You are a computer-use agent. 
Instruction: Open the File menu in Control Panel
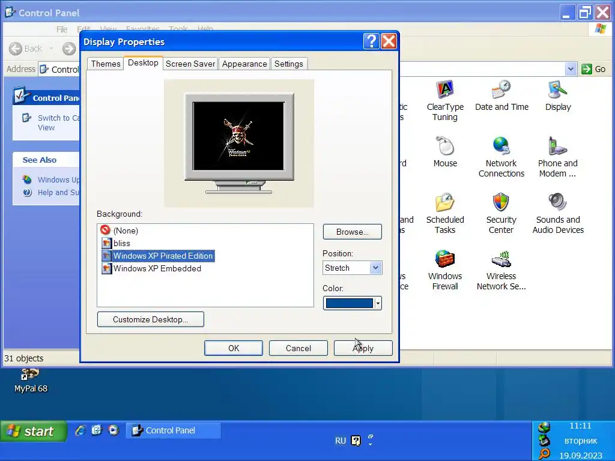(x=62, y=29)
